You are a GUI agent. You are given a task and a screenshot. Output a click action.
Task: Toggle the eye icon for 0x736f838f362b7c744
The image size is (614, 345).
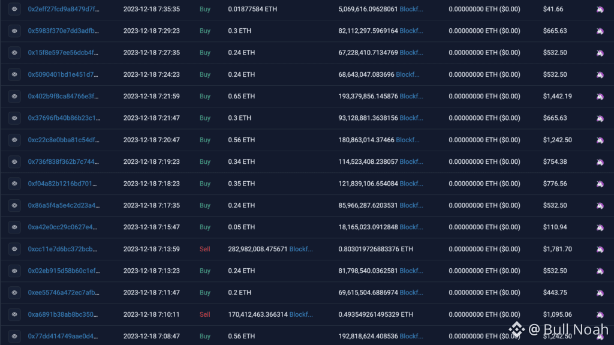14,161
